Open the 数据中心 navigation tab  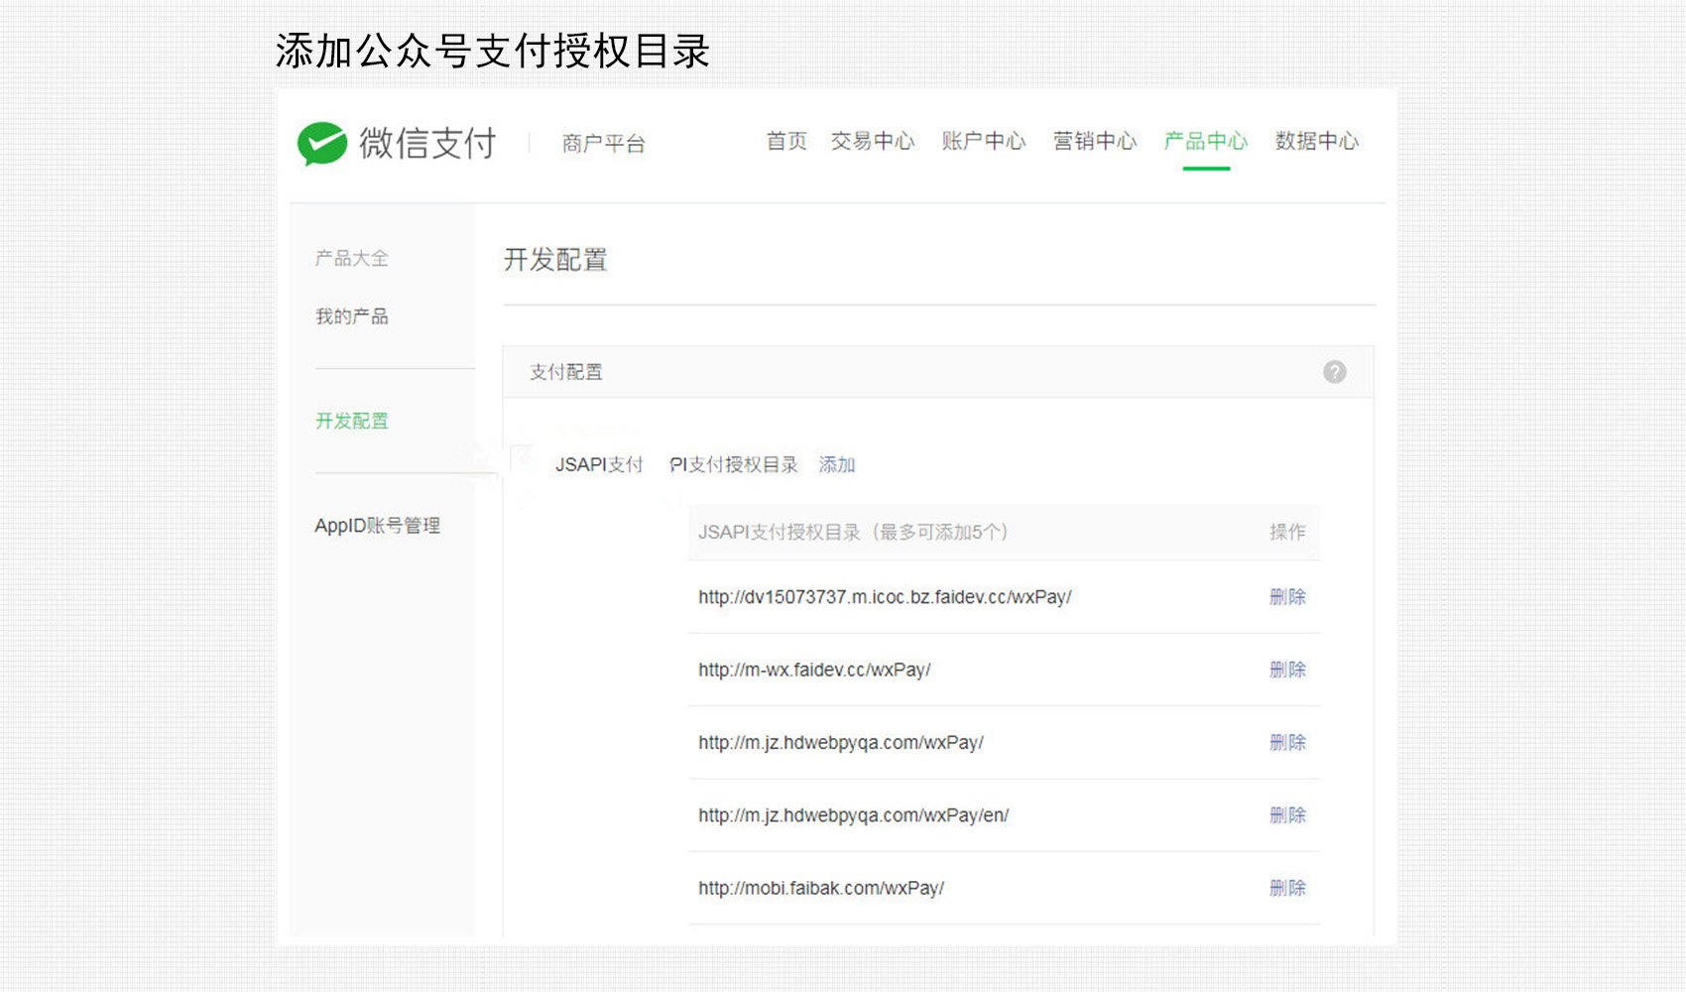[x=1317, y=141]
